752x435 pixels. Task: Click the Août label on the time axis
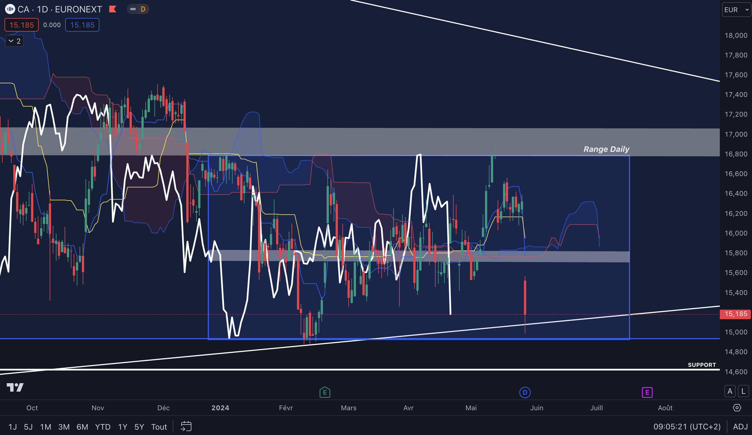tap(665, 408)
